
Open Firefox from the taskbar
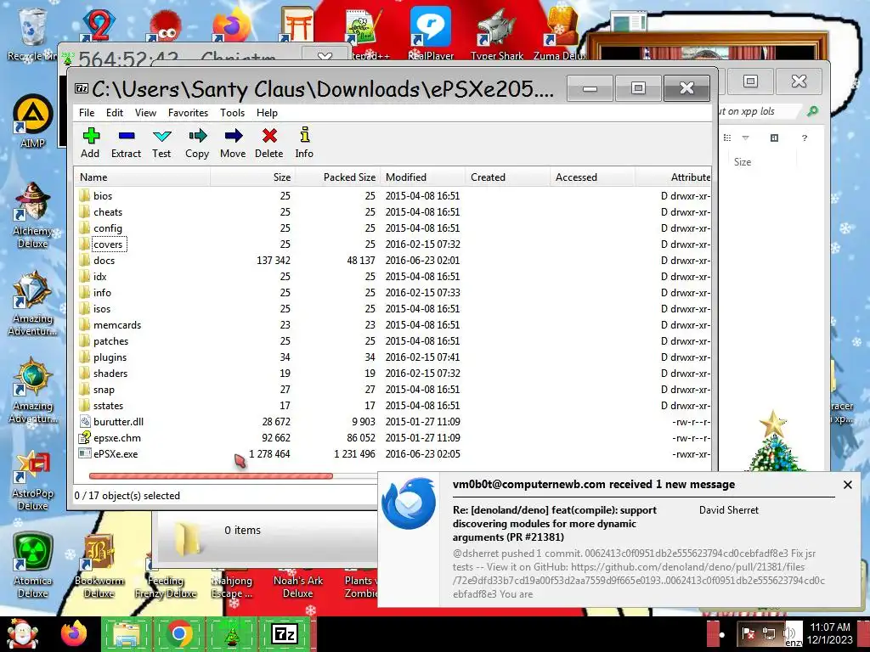pos(74,633)
